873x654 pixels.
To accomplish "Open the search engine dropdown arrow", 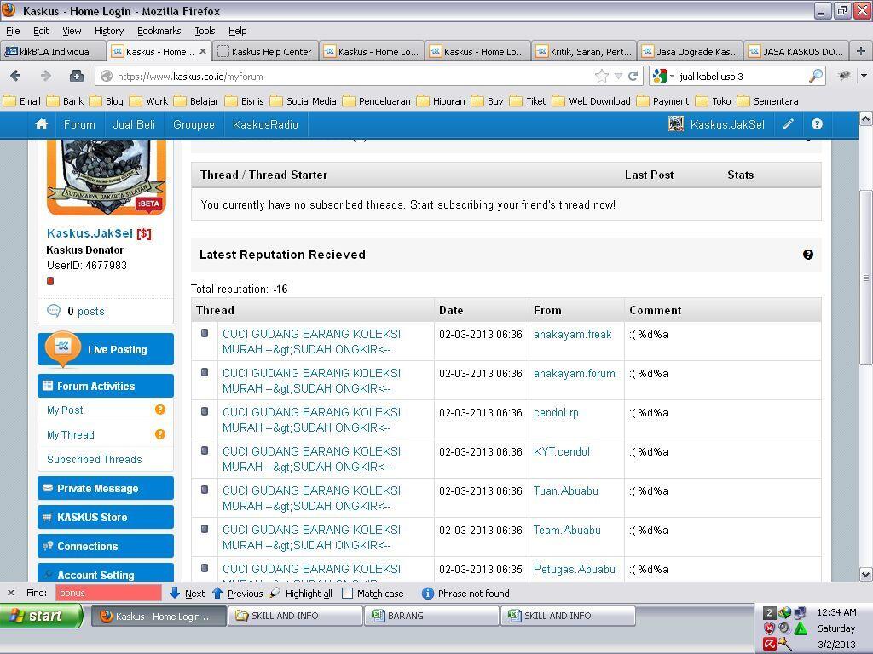I will (x=672, y=76).
